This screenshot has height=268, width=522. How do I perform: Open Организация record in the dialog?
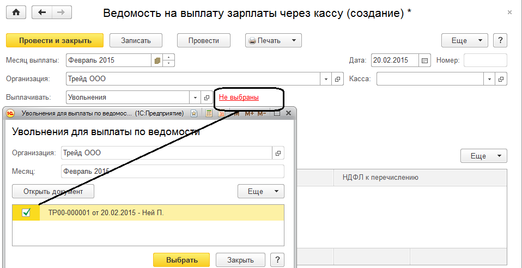click(x=278, y=153)
